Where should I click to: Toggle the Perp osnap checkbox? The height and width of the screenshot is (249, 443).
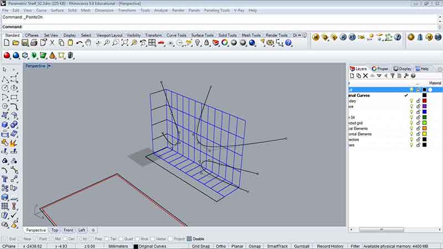pos(91,239)
